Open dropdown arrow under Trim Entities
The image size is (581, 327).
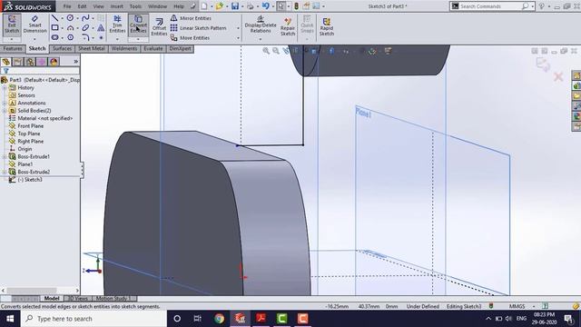tap(117, 39)
